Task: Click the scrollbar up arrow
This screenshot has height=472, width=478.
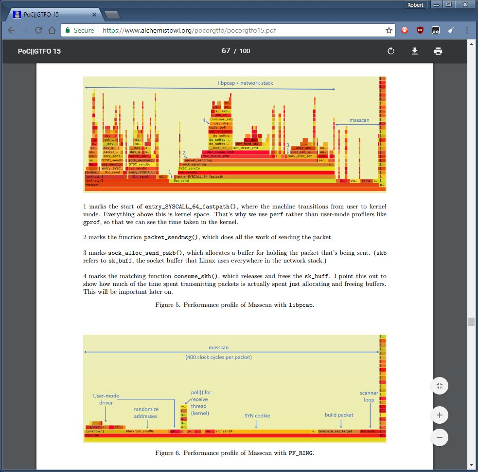Action: [x=471, y=44]
